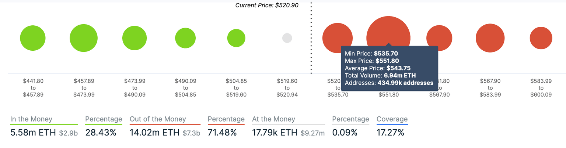Click the In the Money legend label
Screen dimensions: 566x148
tap(31, 119)
